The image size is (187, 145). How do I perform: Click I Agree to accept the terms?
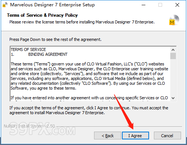pyautogui.click(x=135, y=136)
